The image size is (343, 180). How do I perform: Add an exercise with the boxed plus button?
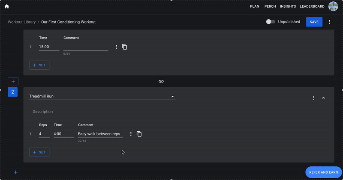click(x=13, y=81)
